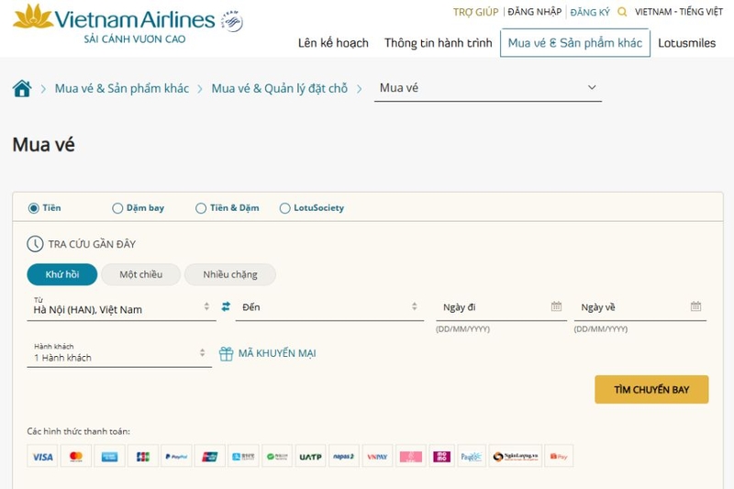The height and width of the screenshot is (489, 734).
Task: Click the Payoo payment icon
Action: point(472,456)
